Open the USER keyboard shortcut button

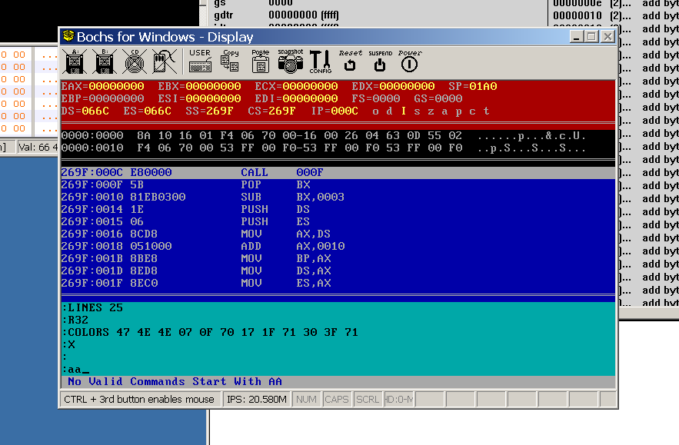(x=200, y=61)
